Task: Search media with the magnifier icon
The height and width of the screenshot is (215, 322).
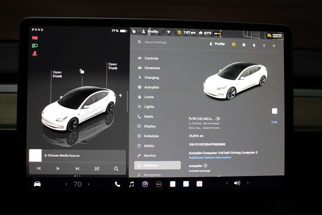Action: 116,169
